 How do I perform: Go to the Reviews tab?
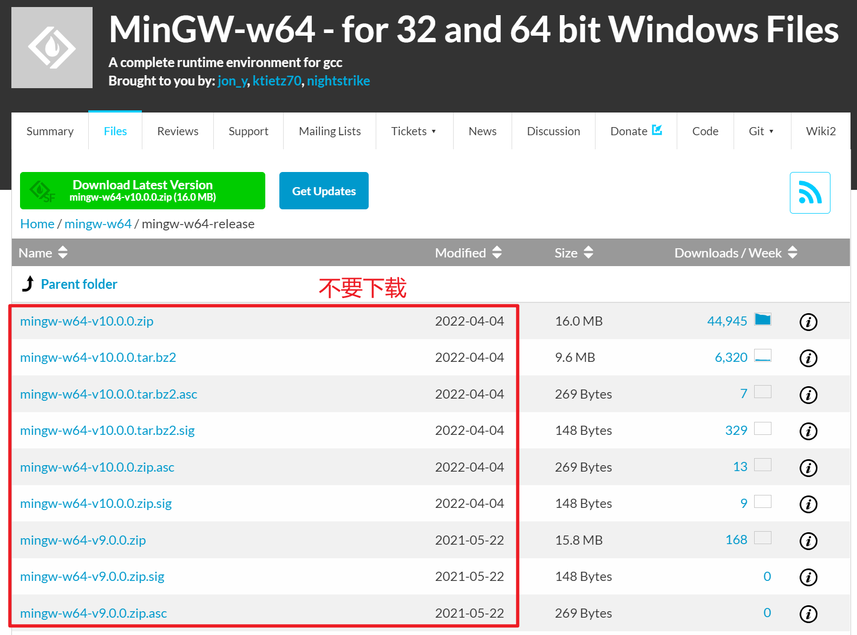178,131
